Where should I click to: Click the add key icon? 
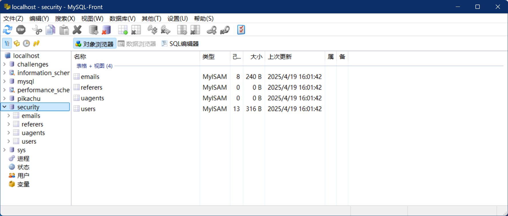coord(152,30)
